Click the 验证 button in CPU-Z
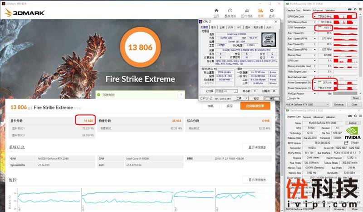This screenshot has width=363, height=212. point(256,98)
